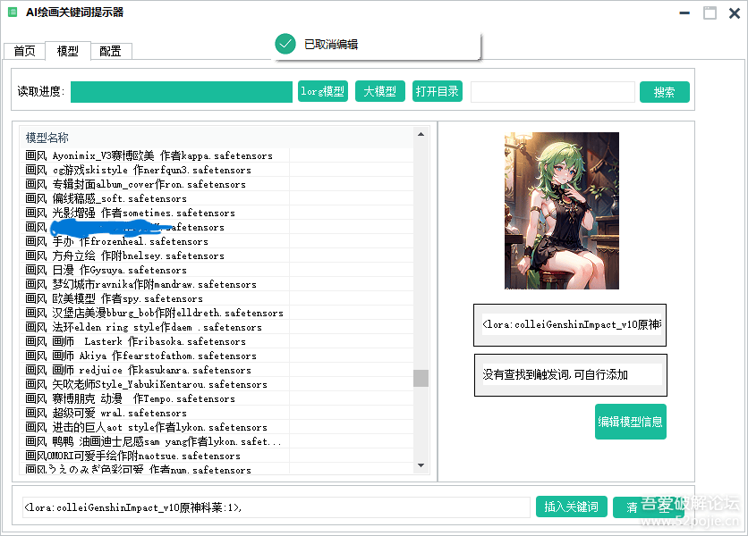Click the lora模型 button

point(323,91)
